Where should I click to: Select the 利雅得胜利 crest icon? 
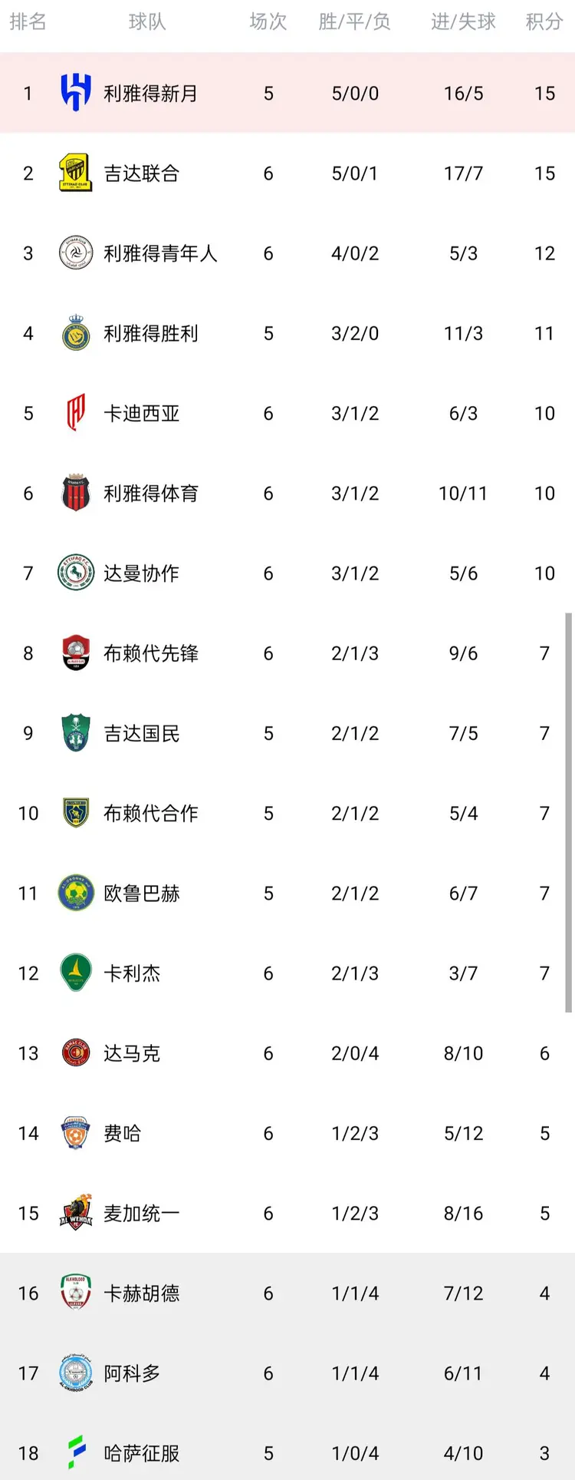click(x=76, y=333)
